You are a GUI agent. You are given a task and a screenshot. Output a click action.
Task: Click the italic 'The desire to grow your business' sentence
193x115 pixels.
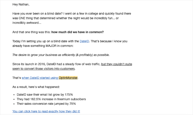click(61, 55)
